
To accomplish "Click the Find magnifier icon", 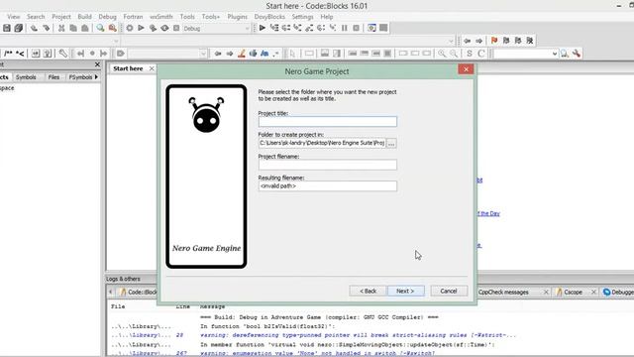I will (x=100, y=28).
